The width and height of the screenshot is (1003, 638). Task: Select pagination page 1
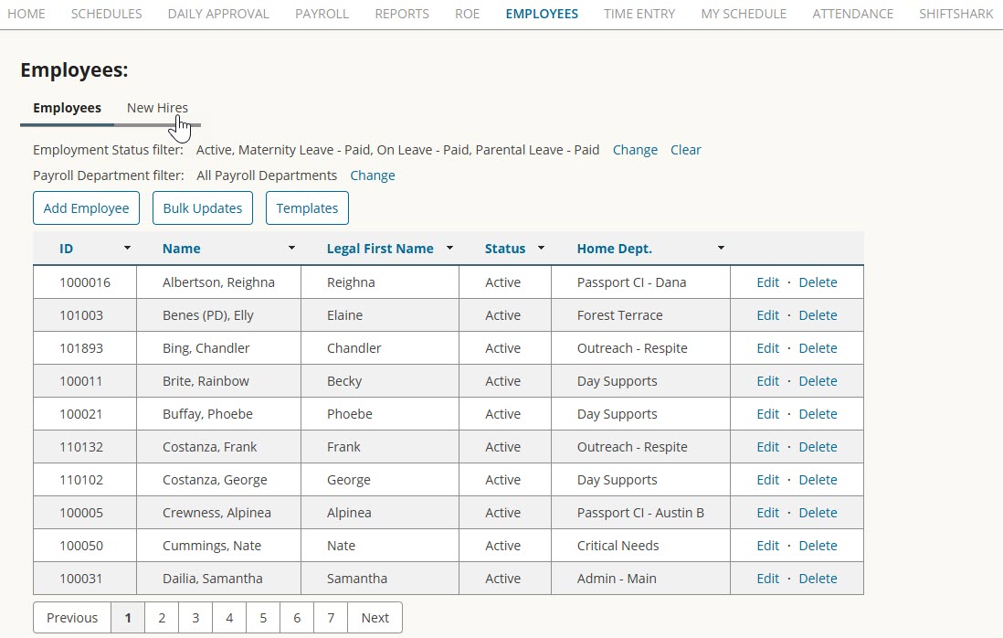click(128, 618)
